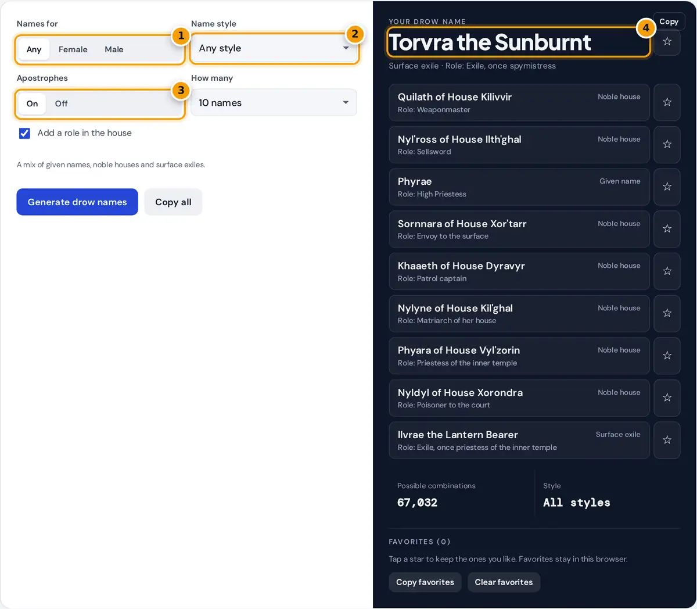Image resolution: width=697 pixels, height=609 pixels.
Task: Click the Torvra the Sunburnt heading
Action: pyautogui.click(x=490, y=42)
